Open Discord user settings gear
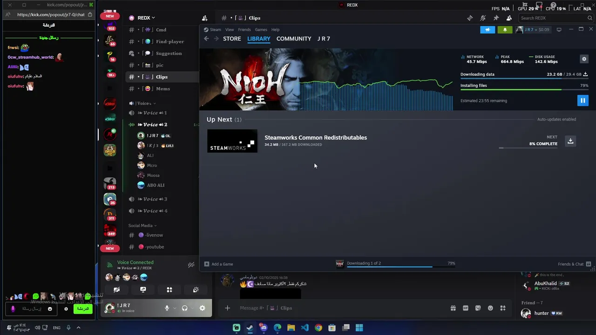596x335 pixels. 202,308
